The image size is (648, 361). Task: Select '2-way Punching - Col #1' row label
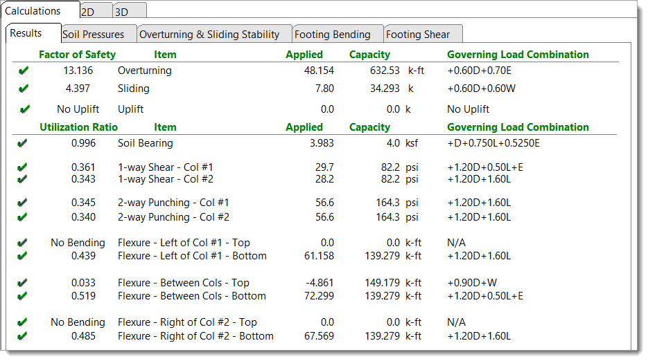point(173,203)
